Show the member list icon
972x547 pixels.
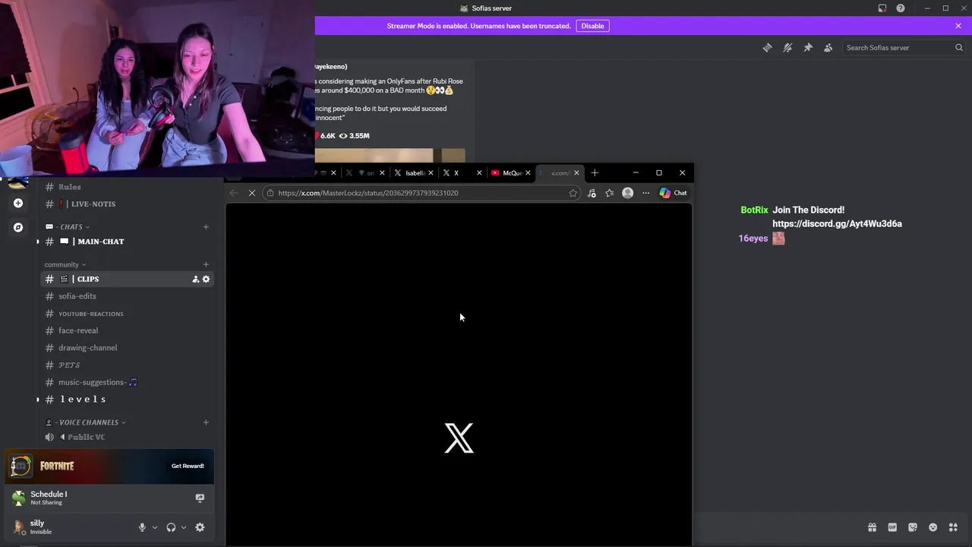[828, 47]
